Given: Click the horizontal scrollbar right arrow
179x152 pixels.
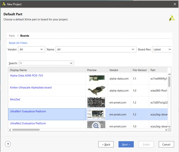Looking at the screenshot, I should 166,130.
